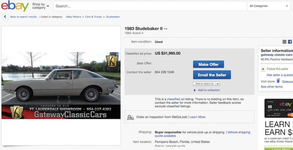Click Email the Seller button

click(x=212, y=75)
